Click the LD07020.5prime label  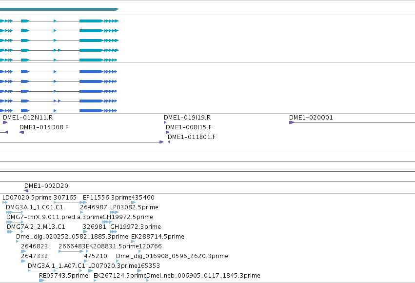tap(27, 198)
